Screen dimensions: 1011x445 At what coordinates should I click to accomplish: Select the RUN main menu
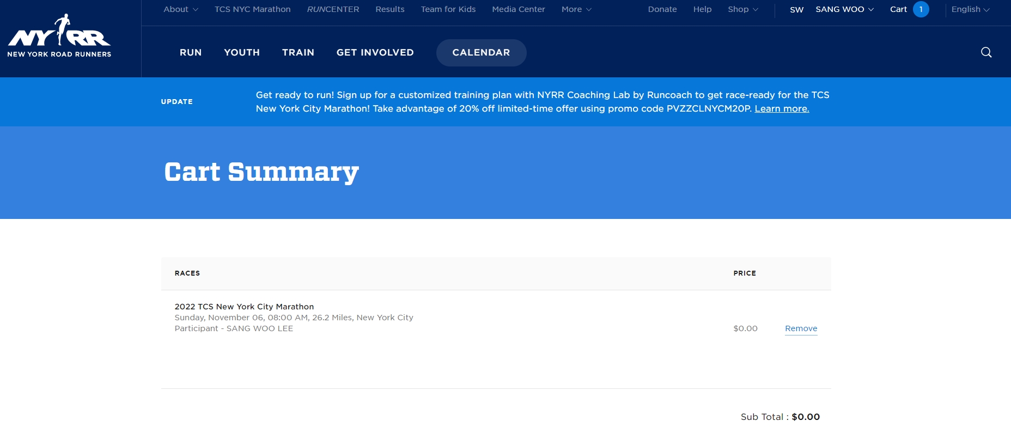tap(191, 52)
